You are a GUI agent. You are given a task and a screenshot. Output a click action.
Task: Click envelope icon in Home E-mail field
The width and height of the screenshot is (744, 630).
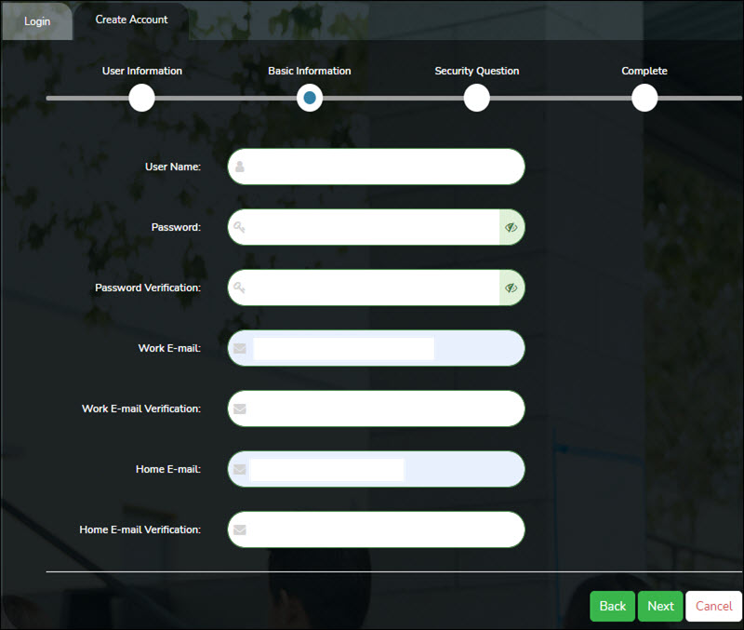point(240,469)
